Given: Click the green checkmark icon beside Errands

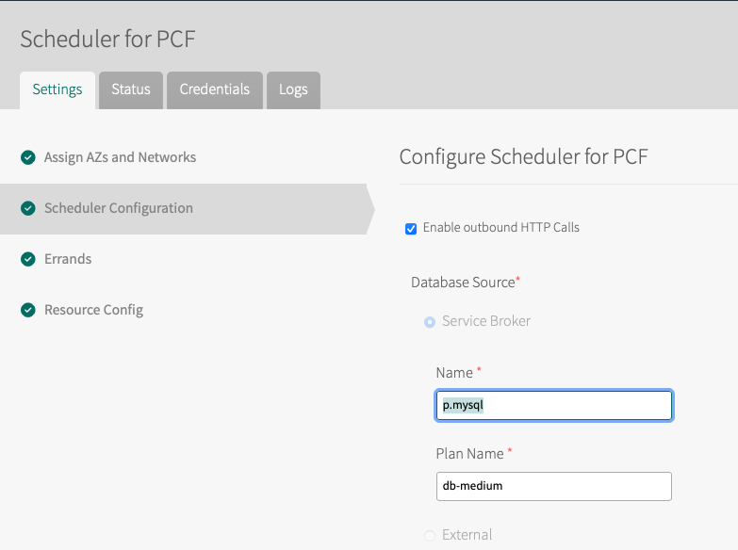Looking at the screenshot, I should (x=28, y=259).
